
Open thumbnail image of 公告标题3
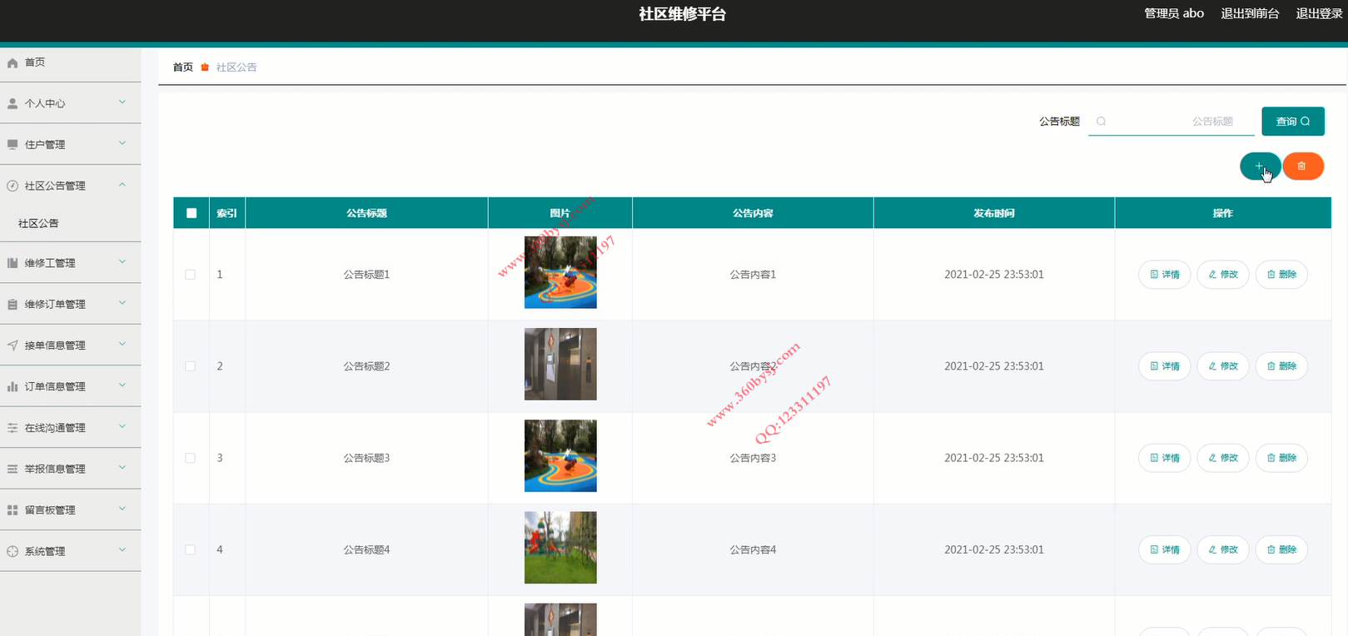click(x=560, y=455)
